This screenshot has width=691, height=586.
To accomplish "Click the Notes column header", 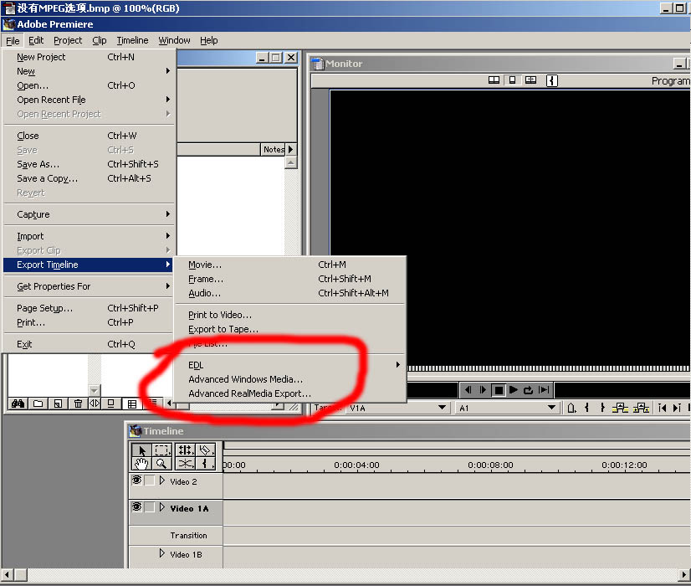I will click(x=274, y=150).
